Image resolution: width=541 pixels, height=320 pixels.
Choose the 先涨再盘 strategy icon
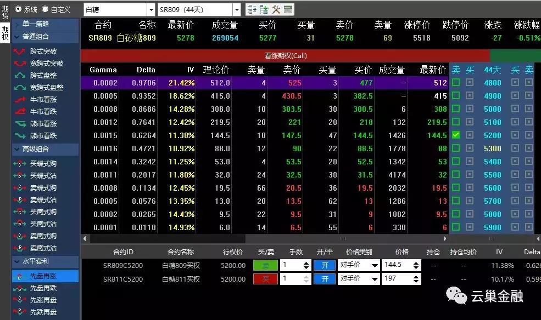(19, 300)
